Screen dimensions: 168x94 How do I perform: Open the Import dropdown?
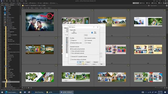13,3
